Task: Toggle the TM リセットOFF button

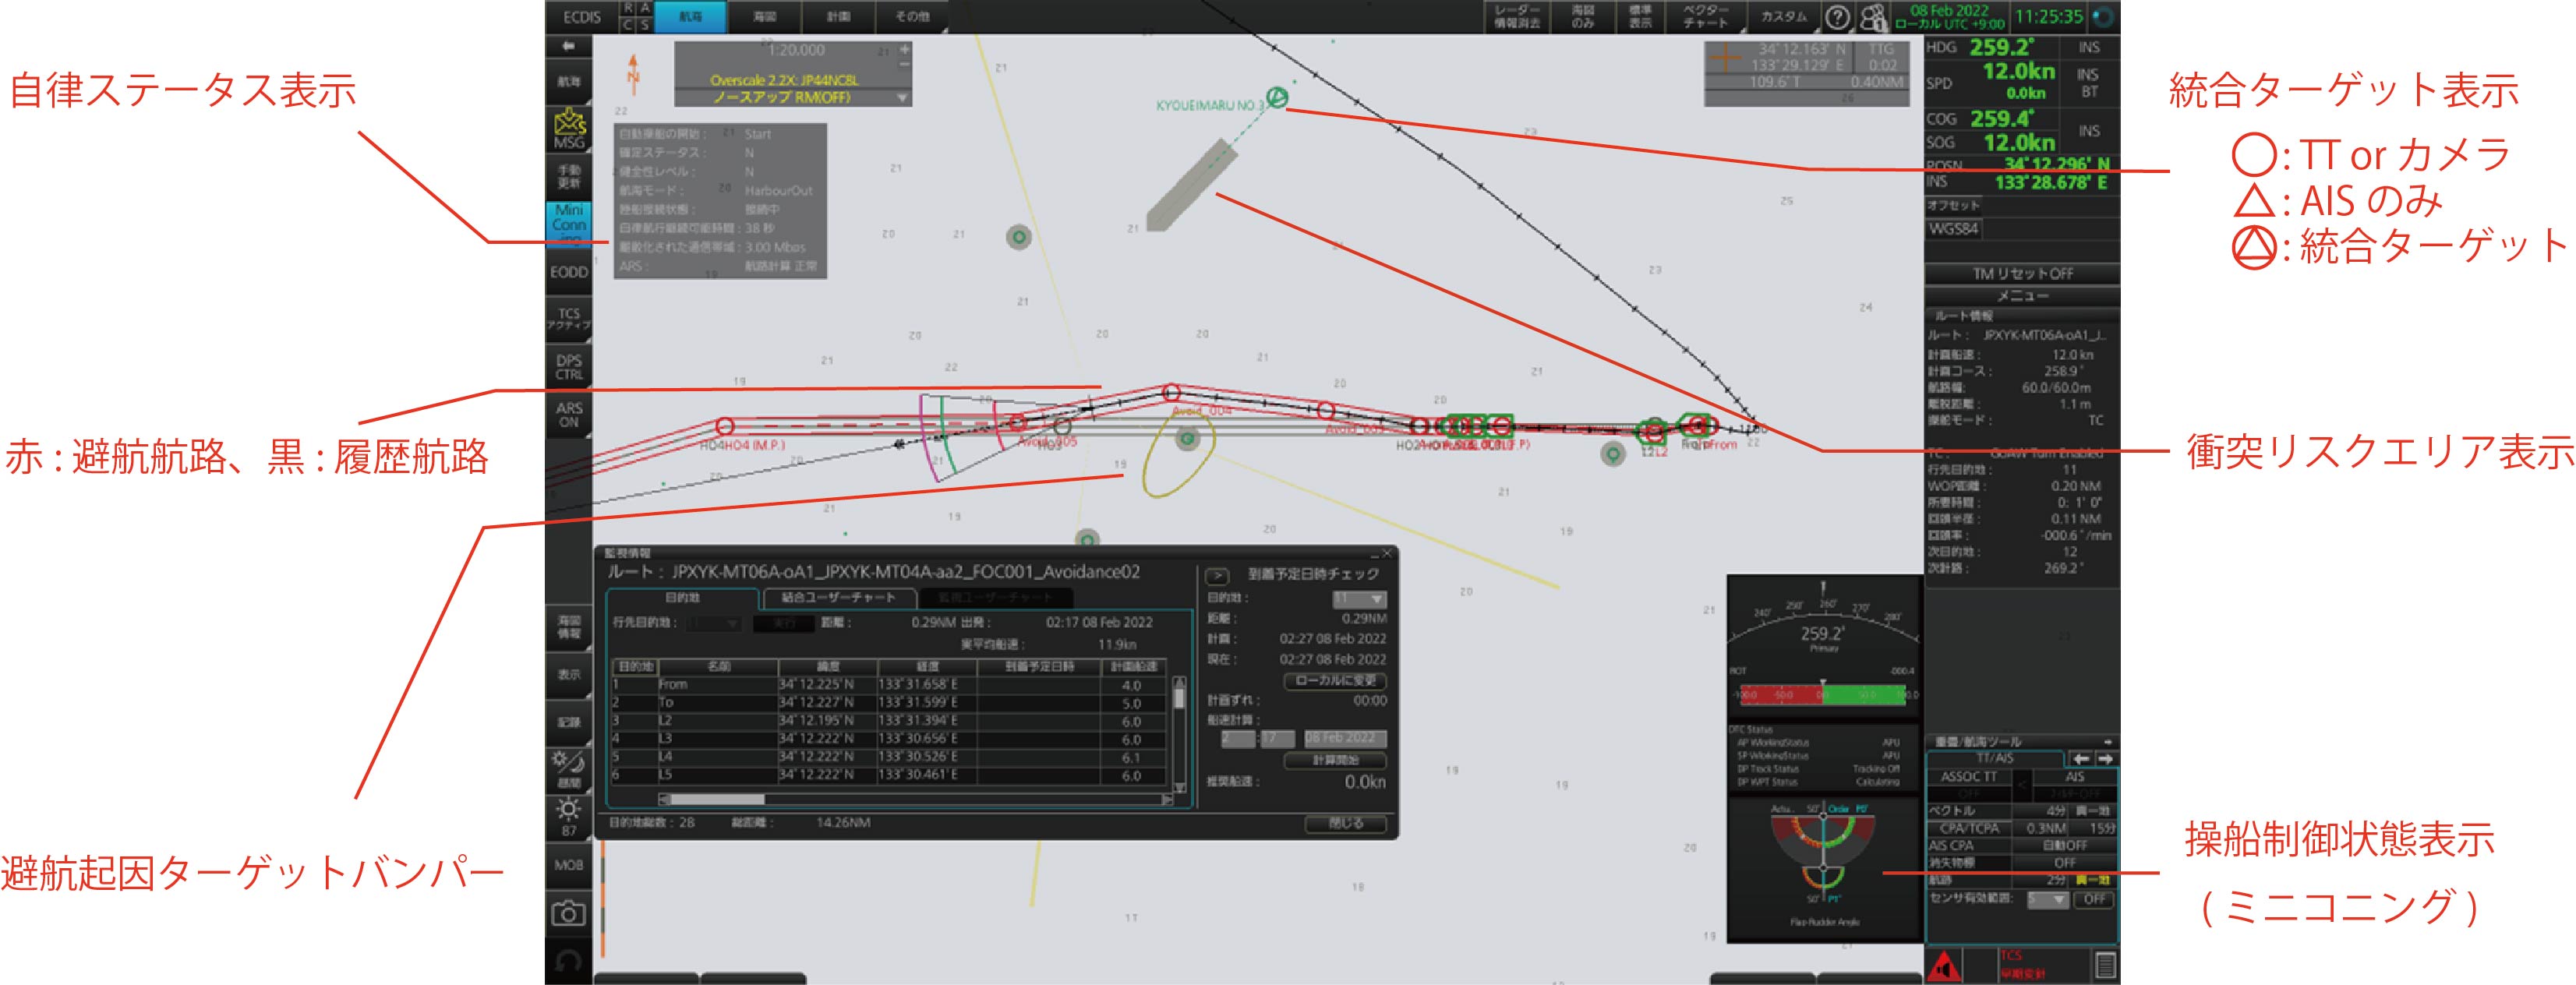Action: pyautogui.click(x=2021, y=273)
